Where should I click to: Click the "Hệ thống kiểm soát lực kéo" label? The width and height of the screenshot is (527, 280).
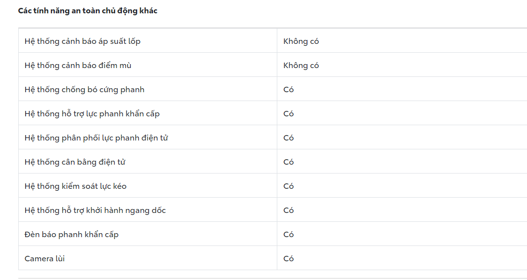coord(75,186)
